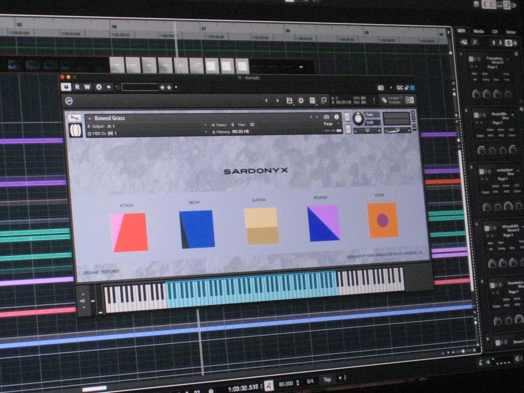This screenshot has height=393, width=524.
Task: Click the next instrument down arrow in rack
Action: click(x=500, y=43)
